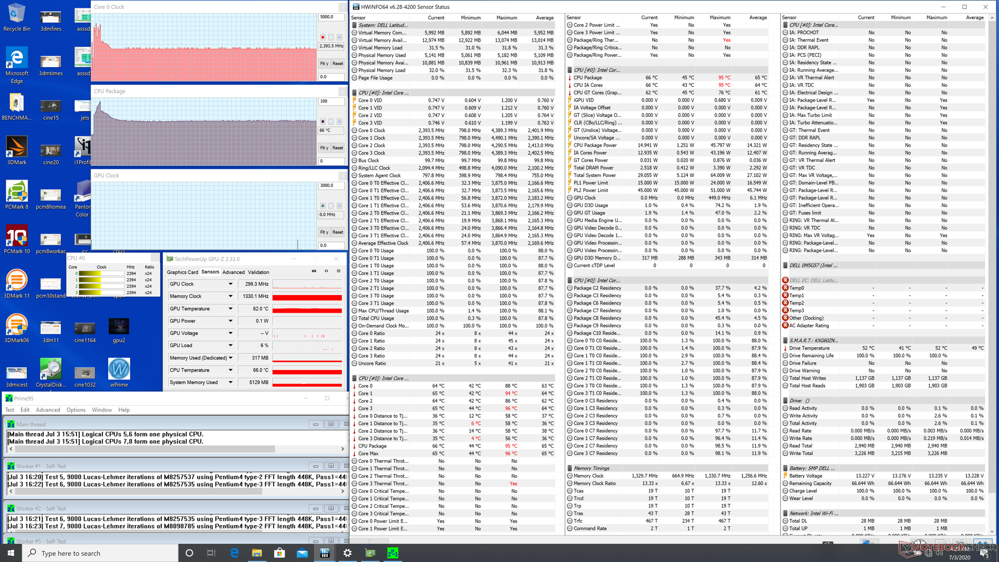Select the wPrime desktop icon

coord(119,373)
